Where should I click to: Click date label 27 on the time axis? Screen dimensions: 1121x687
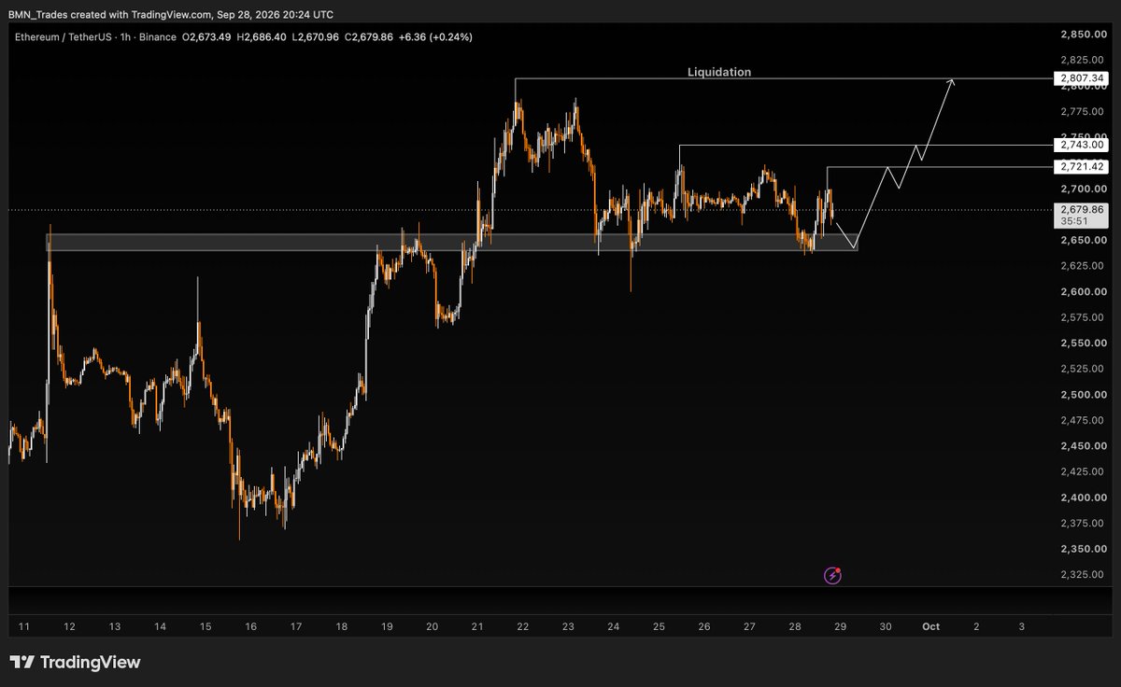[749, 626]
